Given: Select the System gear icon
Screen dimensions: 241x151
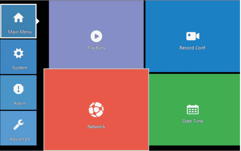Looking at the screenshot, I should pos(18,53).
